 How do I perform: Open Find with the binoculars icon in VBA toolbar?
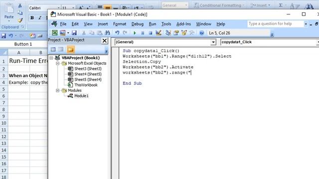point(108,33)
